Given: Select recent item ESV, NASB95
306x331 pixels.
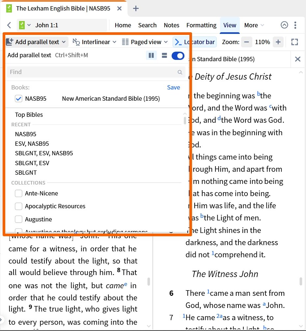Looking at the screenshot, I should (x=32, y=143).
